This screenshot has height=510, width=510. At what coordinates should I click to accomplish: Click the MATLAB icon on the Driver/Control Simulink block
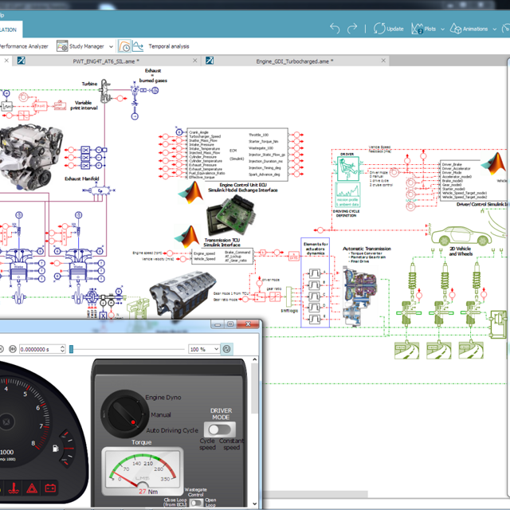pyautogui.click(x=493, y=164)
